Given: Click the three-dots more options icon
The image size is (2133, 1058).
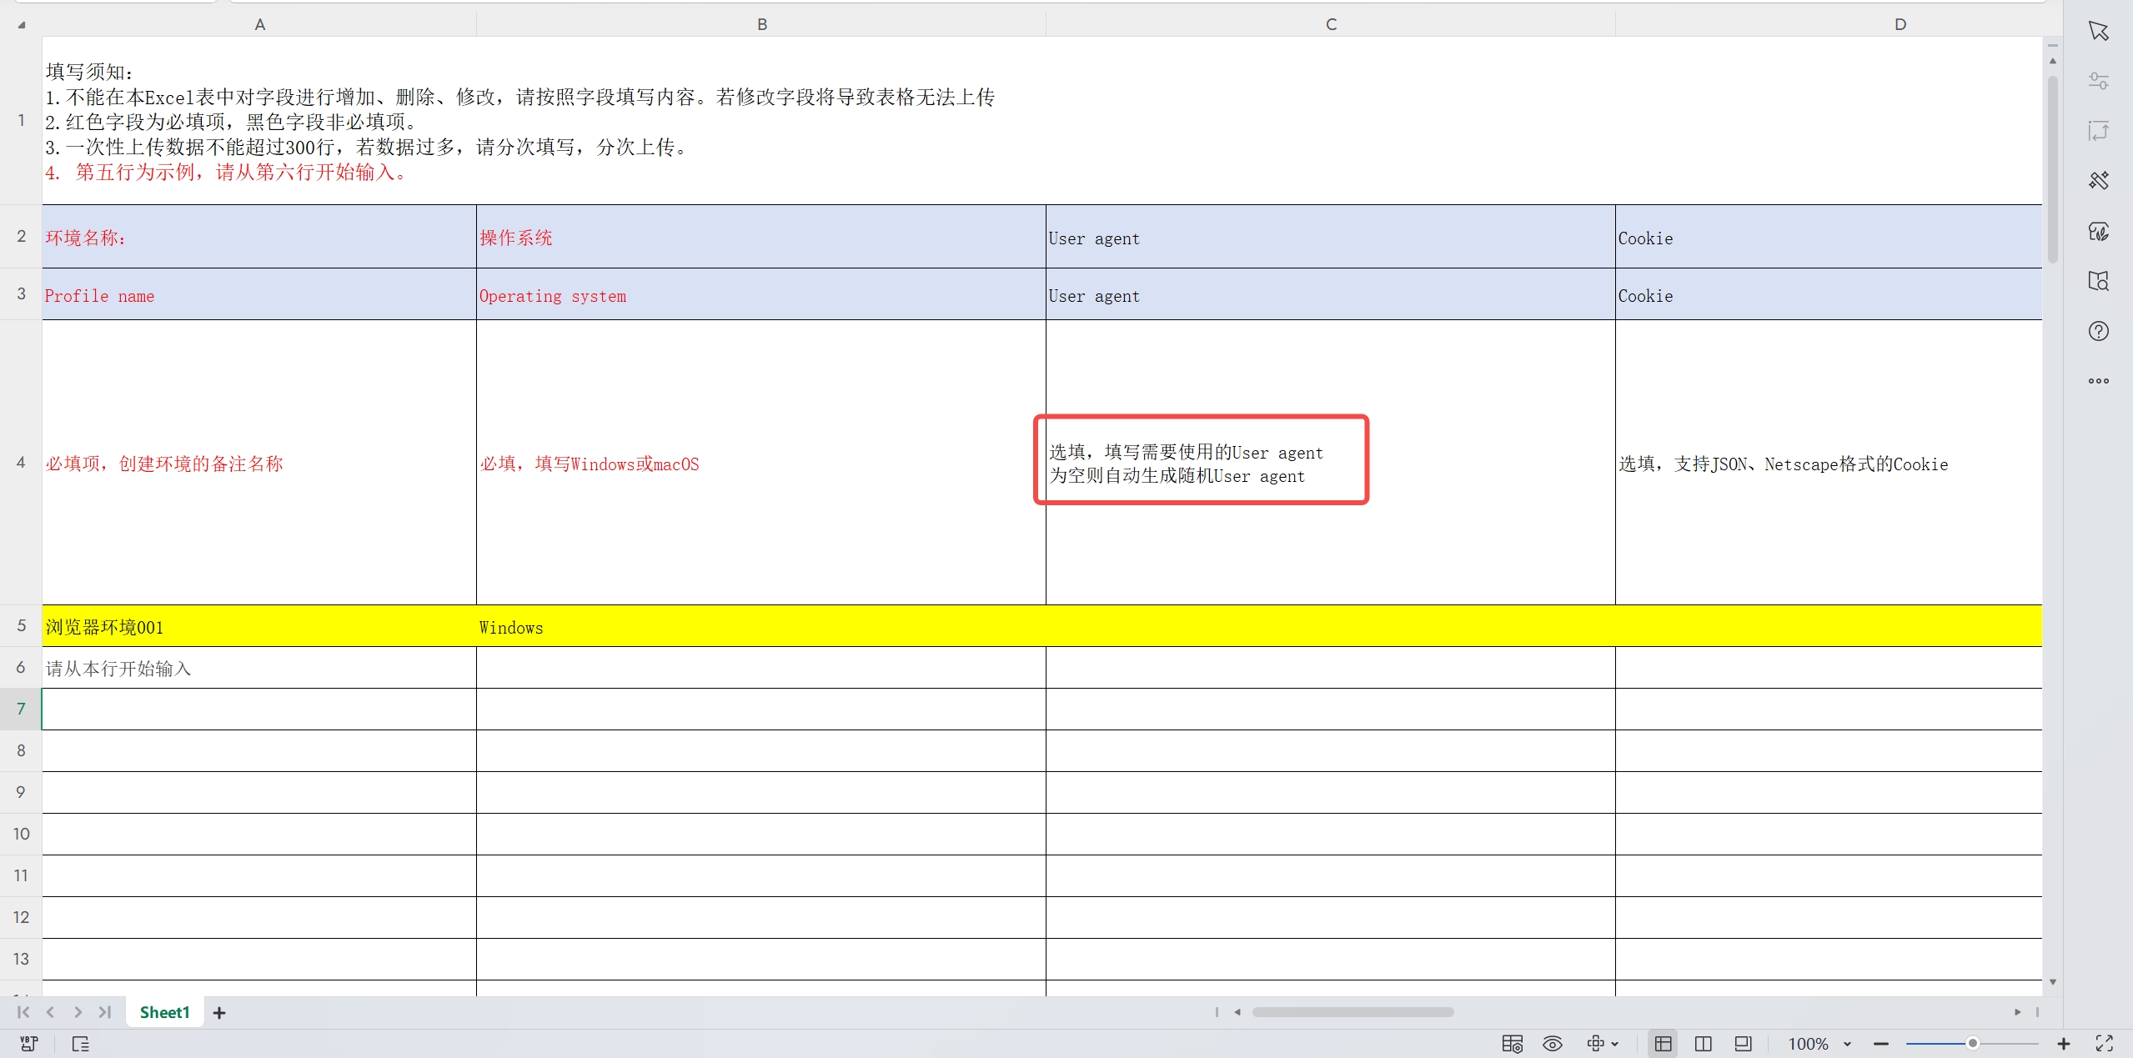Looking at the screenshot, I should point(2098,381).
